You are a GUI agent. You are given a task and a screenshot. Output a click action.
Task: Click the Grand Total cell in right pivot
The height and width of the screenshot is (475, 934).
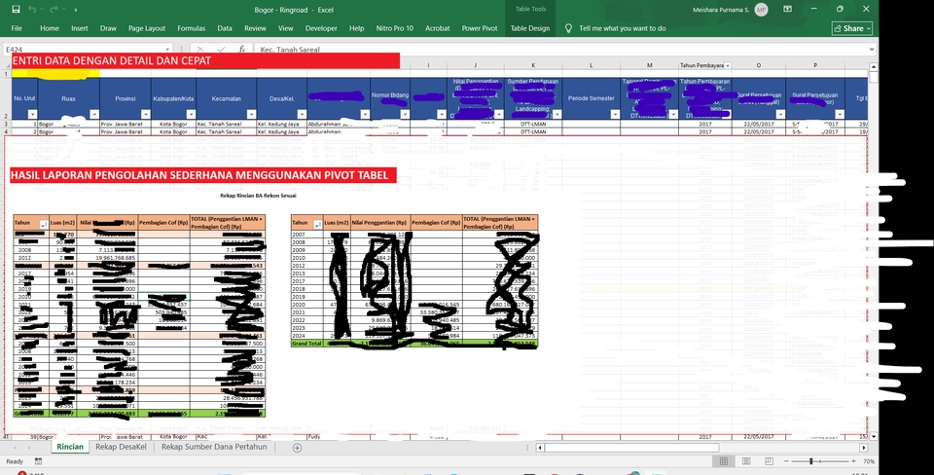[306, 344]
